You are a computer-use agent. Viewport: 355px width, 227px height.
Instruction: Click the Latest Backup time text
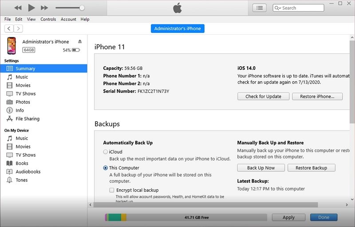(271, 189)
